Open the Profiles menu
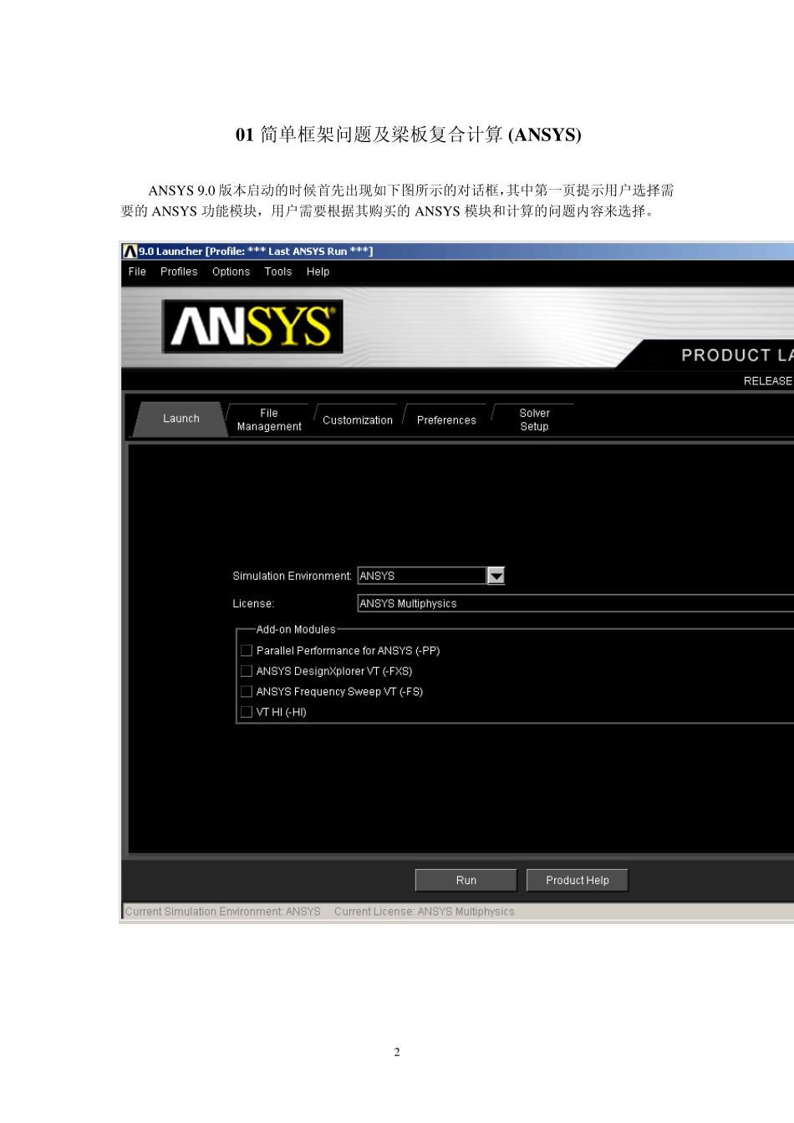 [x=179, y=272]
